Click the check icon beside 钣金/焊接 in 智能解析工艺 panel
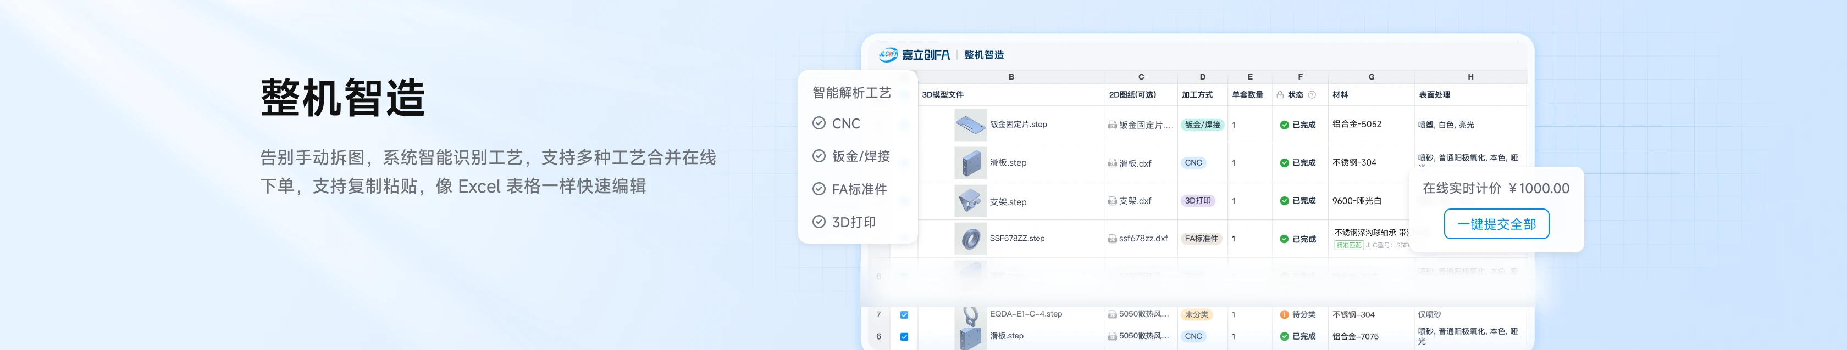Image resolution: width=1847 pixels, height=350 pixels. 819,156
